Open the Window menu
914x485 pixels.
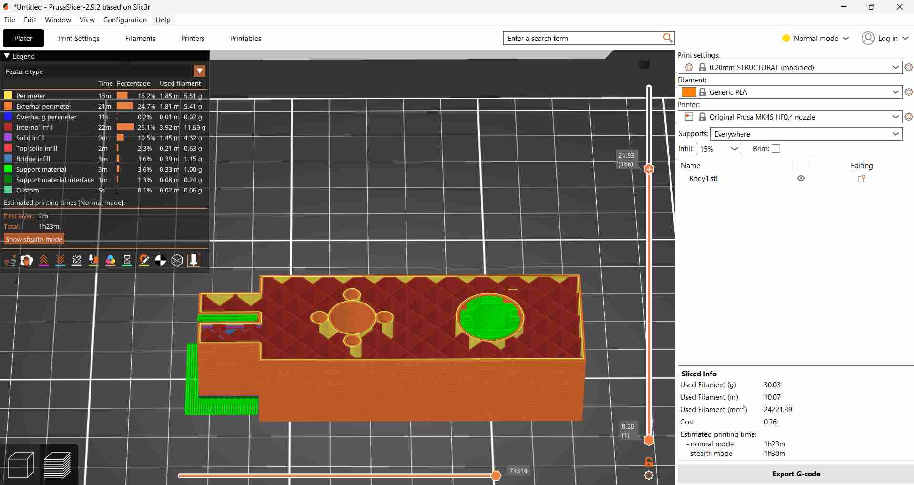58,20
